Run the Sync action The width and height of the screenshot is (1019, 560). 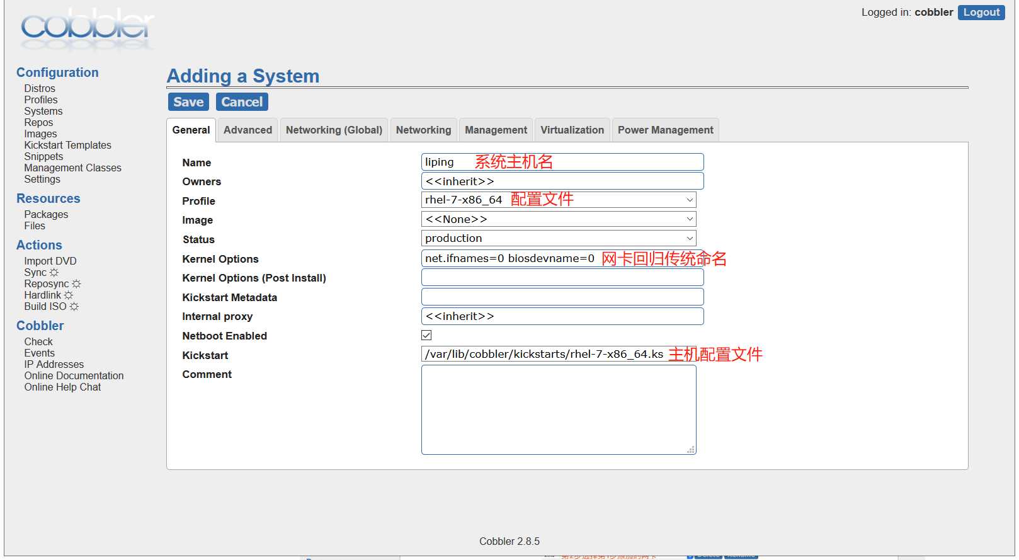tap(35, 272)
